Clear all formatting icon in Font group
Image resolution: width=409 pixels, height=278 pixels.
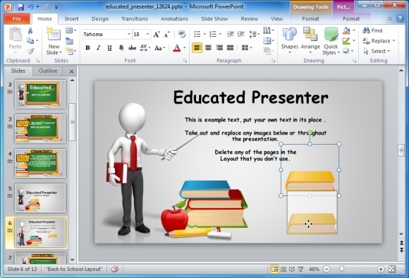(182, 34)
